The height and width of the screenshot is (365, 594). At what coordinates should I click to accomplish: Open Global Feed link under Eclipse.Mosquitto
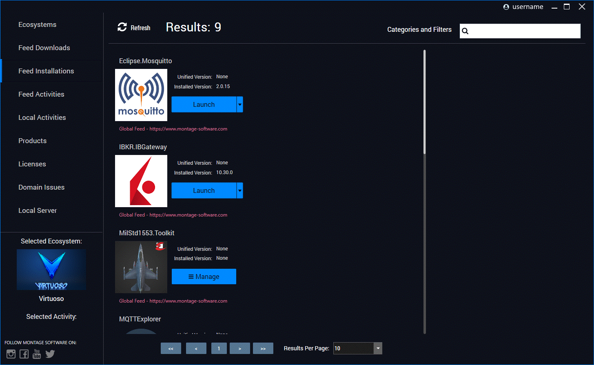173,129
